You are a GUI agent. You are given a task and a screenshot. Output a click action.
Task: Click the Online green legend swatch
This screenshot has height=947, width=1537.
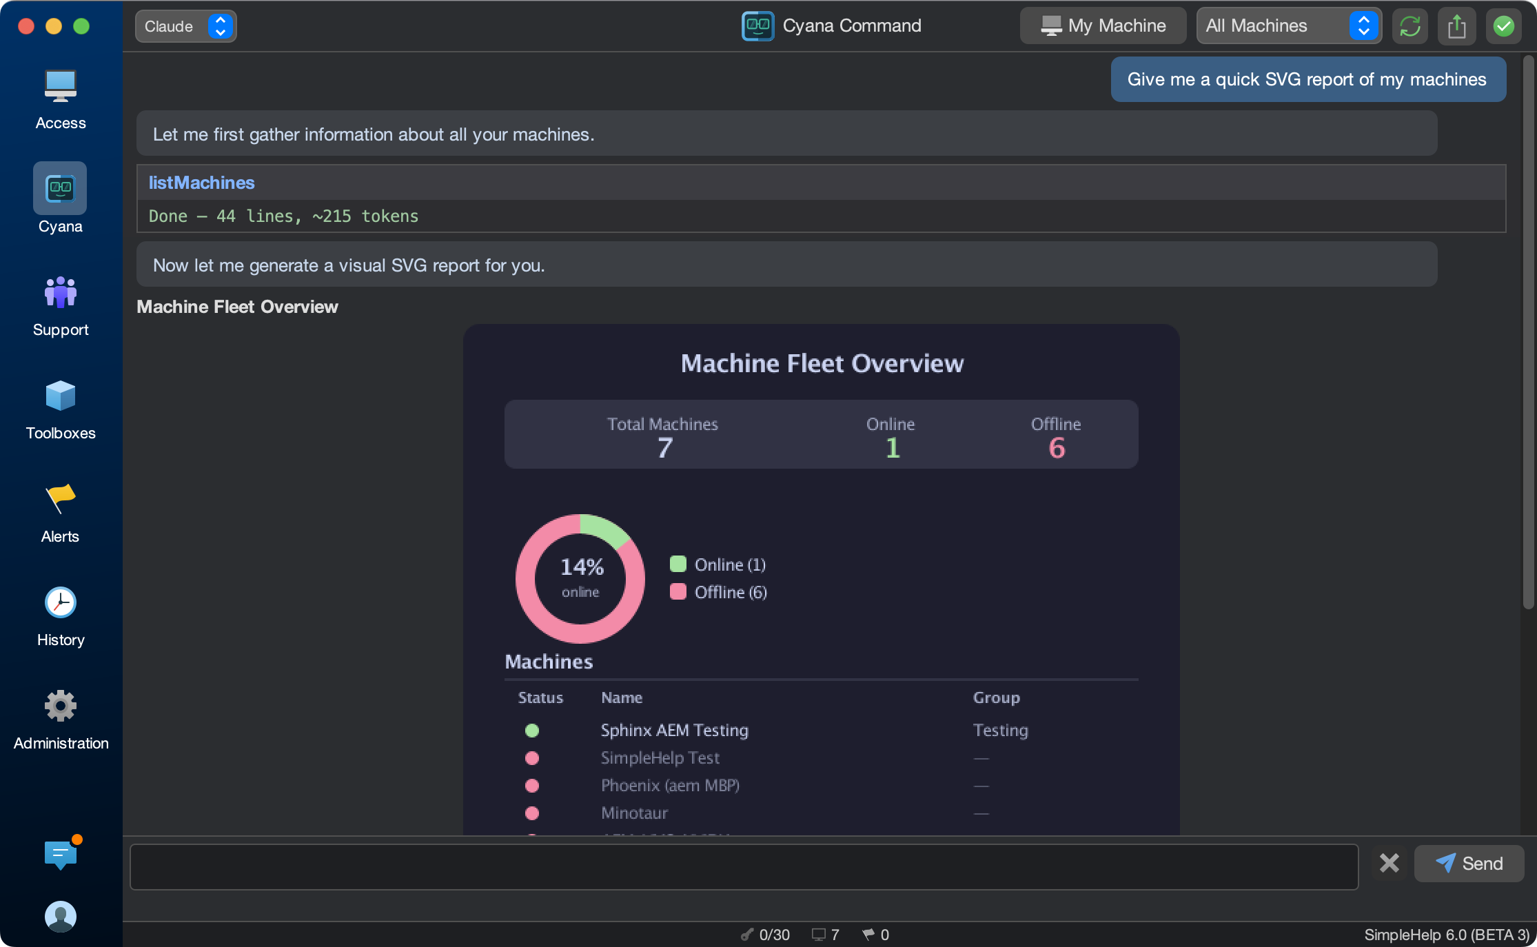coord(678,564)
